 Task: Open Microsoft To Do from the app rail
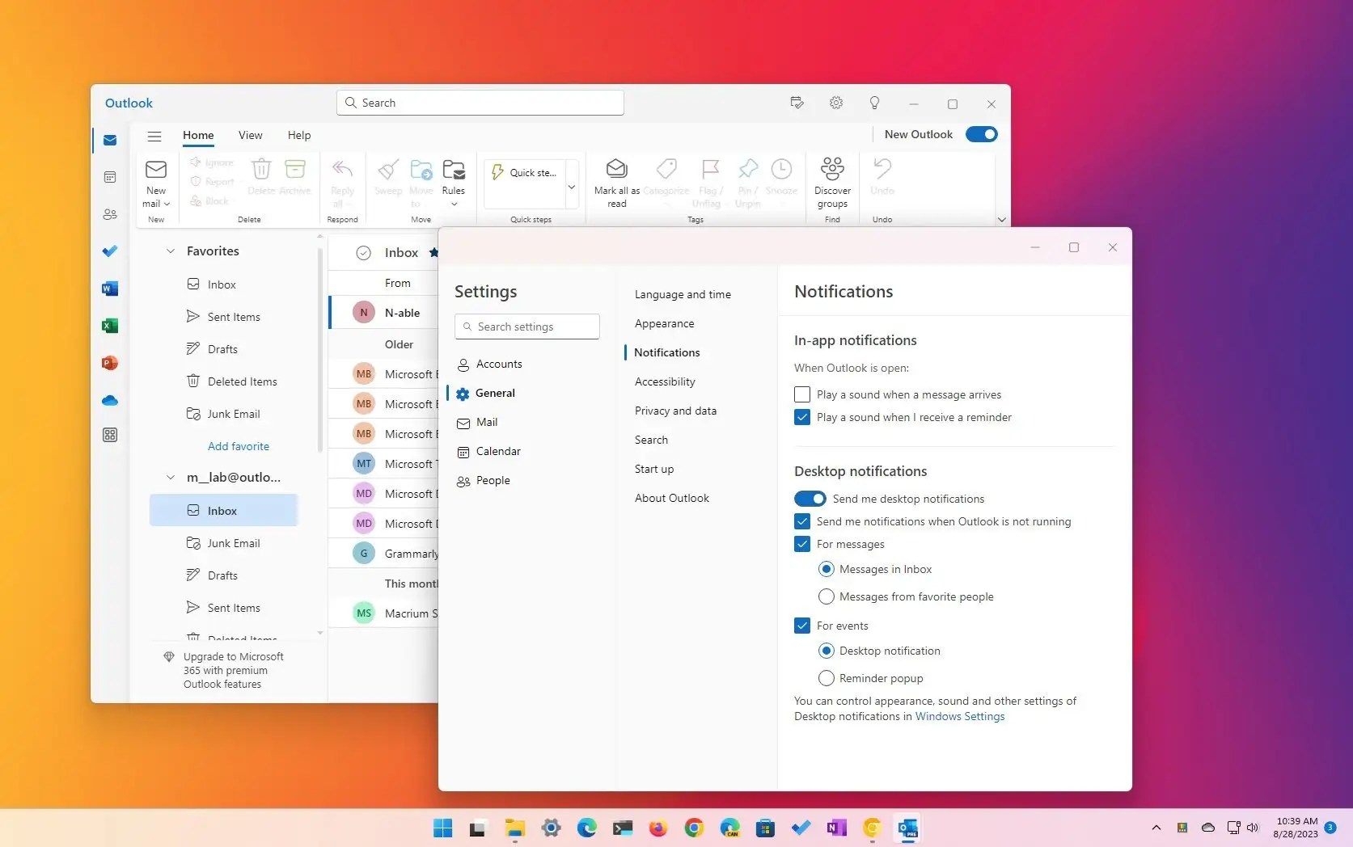pos(110,251)
